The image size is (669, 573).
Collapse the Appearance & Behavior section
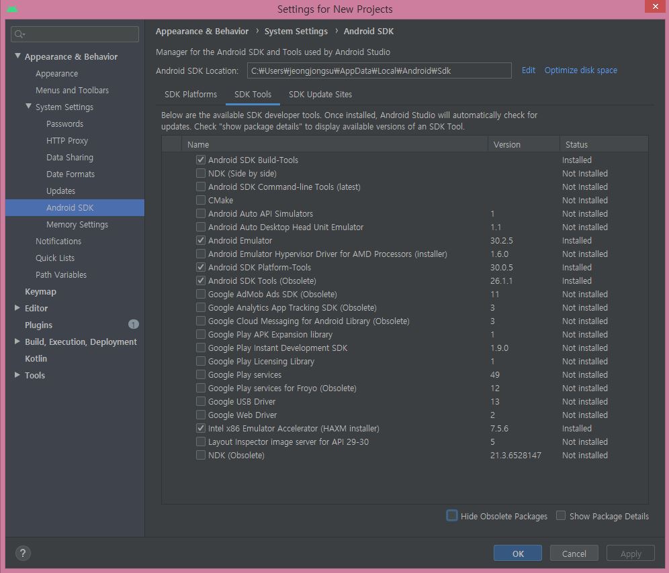(17, 56)
